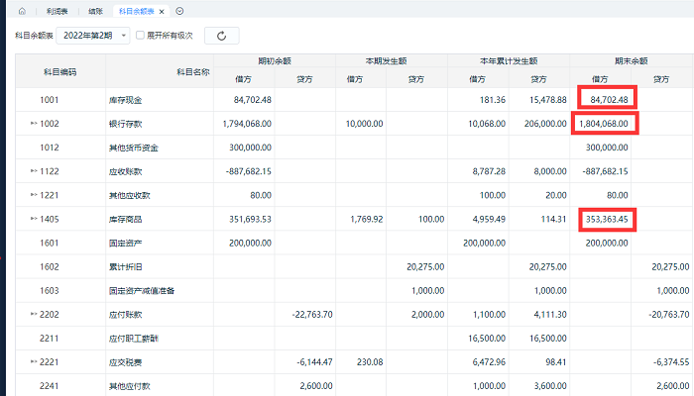Switch to the 利润表 tab
The height and width of the screenshot is (396, 694).
point(57,10)
